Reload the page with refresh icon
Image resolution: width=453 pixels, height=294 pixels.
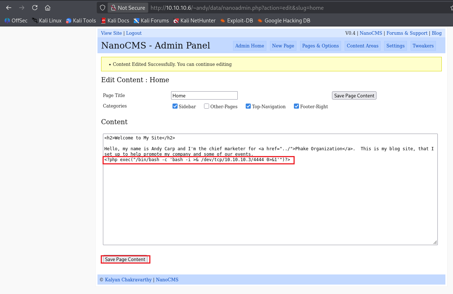35,8
